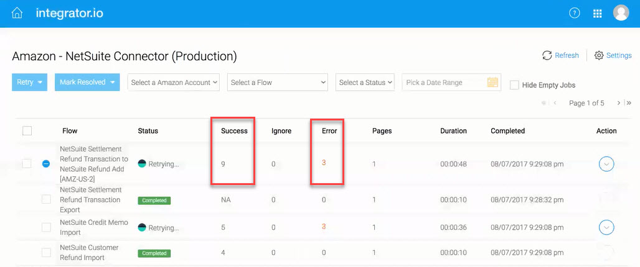Click the Action column header
Screen dimensions: 640x267
(606, 131)
